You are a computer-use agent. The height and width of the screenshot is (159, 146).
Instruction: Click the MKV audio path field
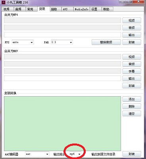62,64
